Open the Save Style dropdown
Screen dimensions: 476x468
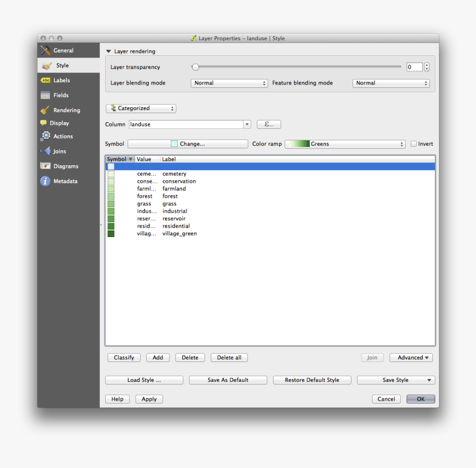pos(396,380)
